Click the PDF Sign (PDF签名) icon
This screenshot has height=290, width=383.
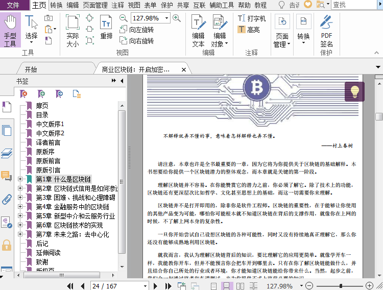coord(326,31)
